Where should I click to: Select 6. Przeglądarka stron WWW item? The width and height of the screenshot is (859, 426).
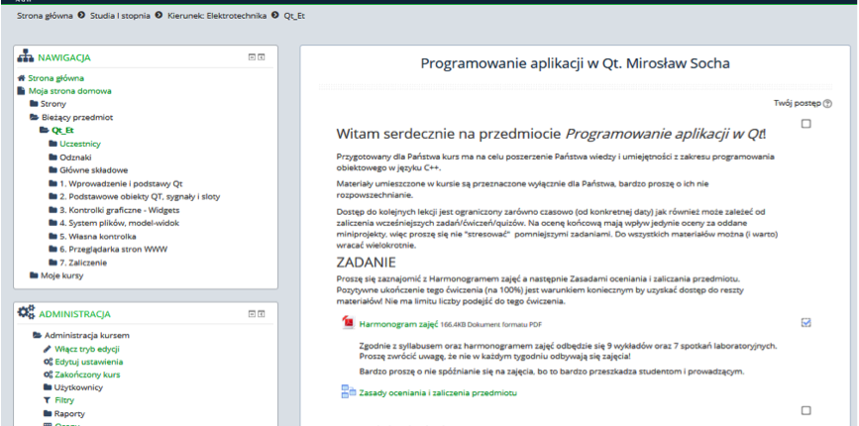click(113, 250)
